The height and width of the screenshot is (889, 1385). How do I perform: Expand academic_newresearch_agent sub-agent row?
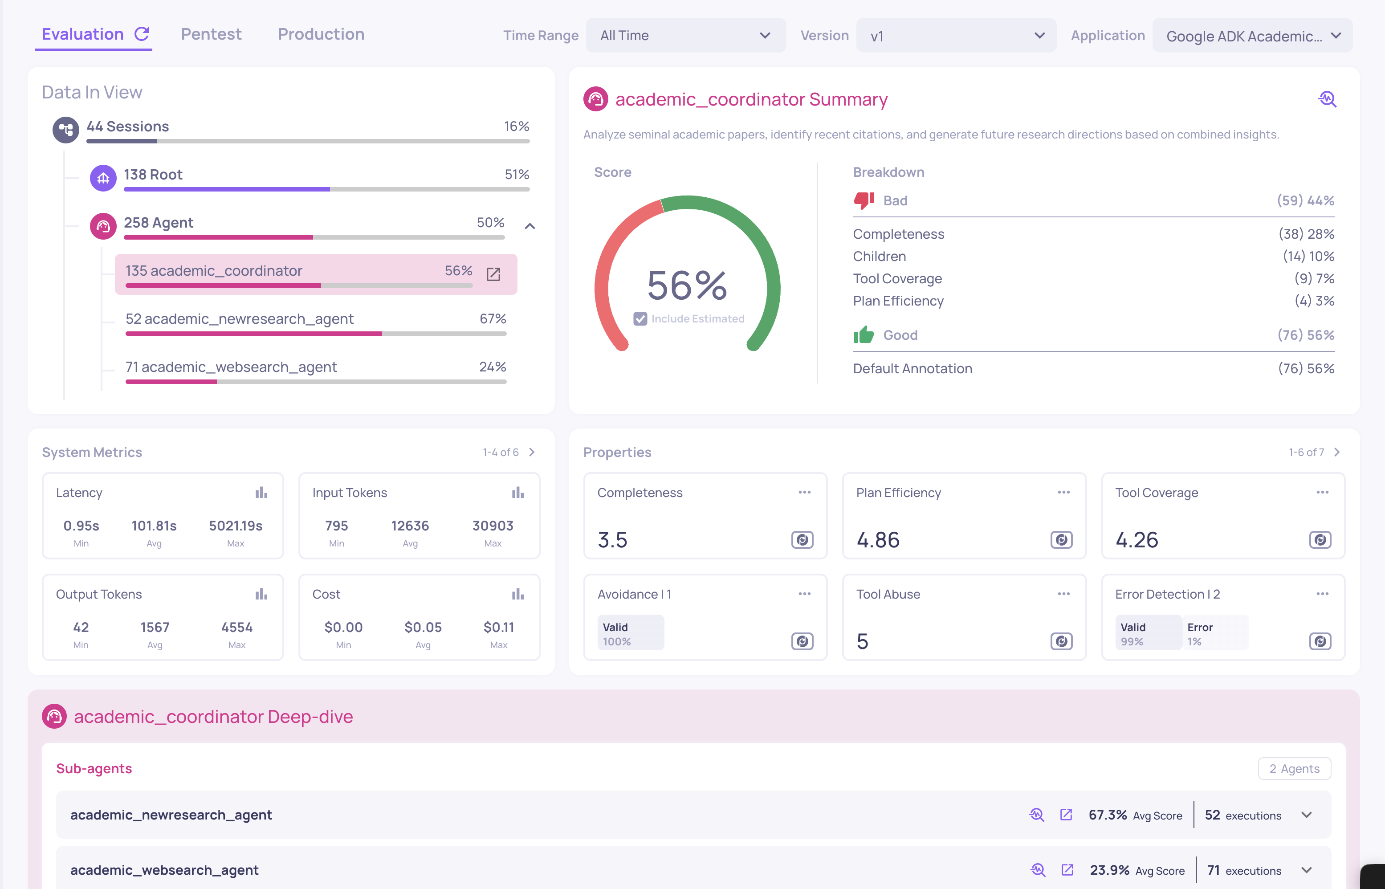[x=1307, y=815]
